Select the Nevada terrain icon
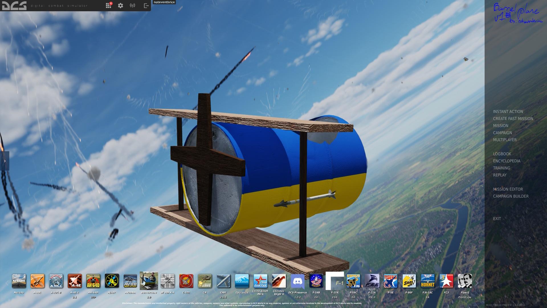547x308 pixels. 19,281
